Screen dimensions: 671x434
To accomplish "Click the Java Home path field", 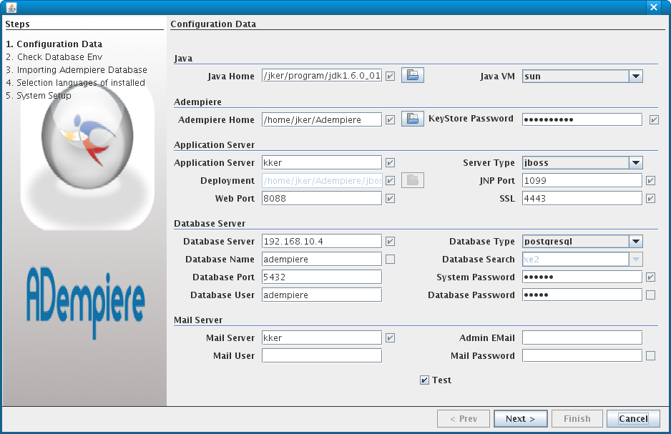I will 322,76.
